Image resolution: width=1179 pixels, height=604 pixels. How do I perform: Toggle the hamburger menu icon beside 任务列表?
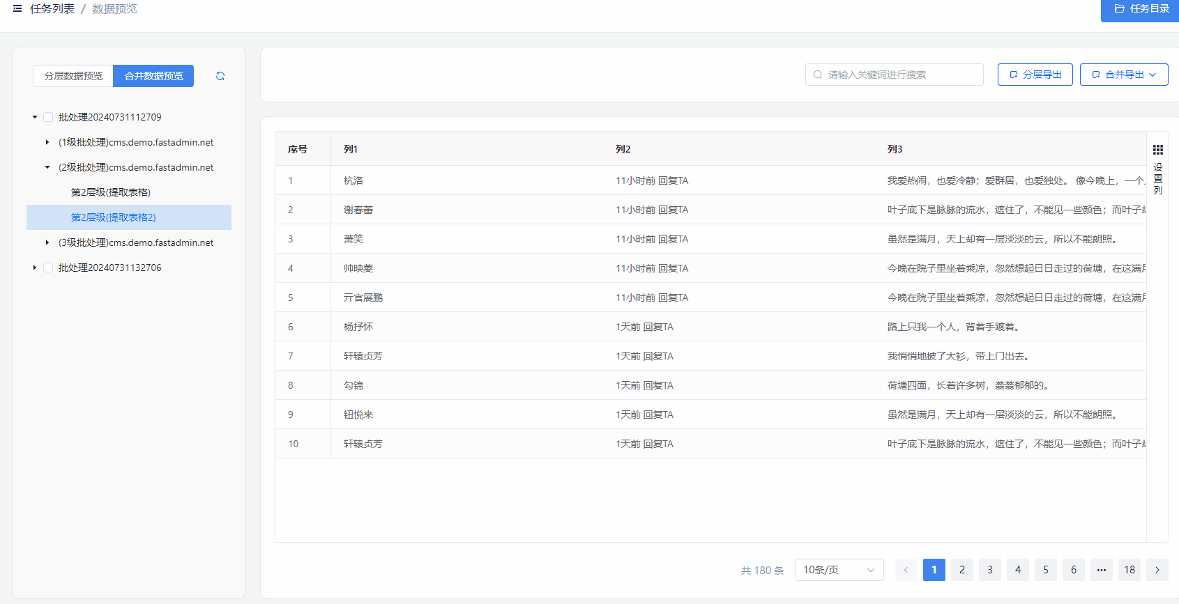coord(17,8)
